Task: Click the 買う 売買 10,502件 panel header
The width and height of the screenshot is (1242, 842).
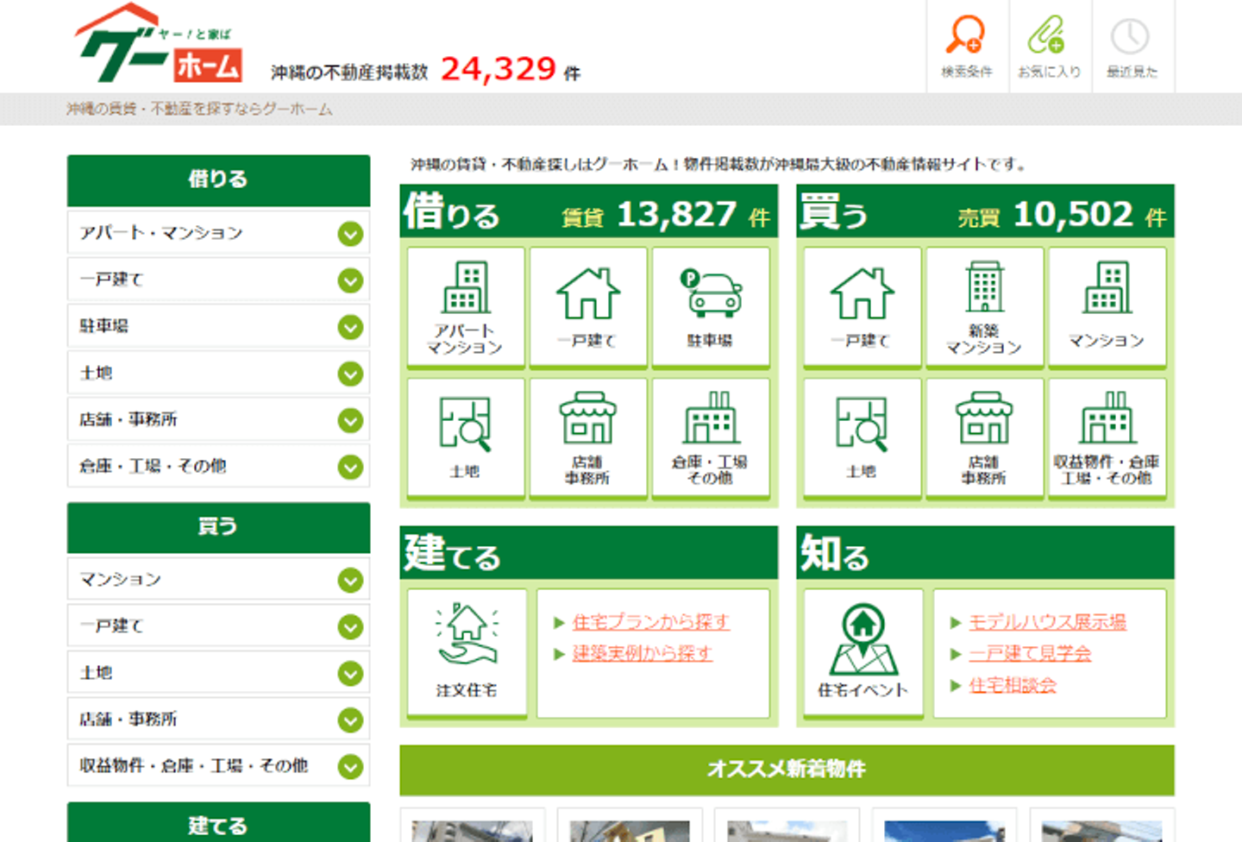Action: 985,211
